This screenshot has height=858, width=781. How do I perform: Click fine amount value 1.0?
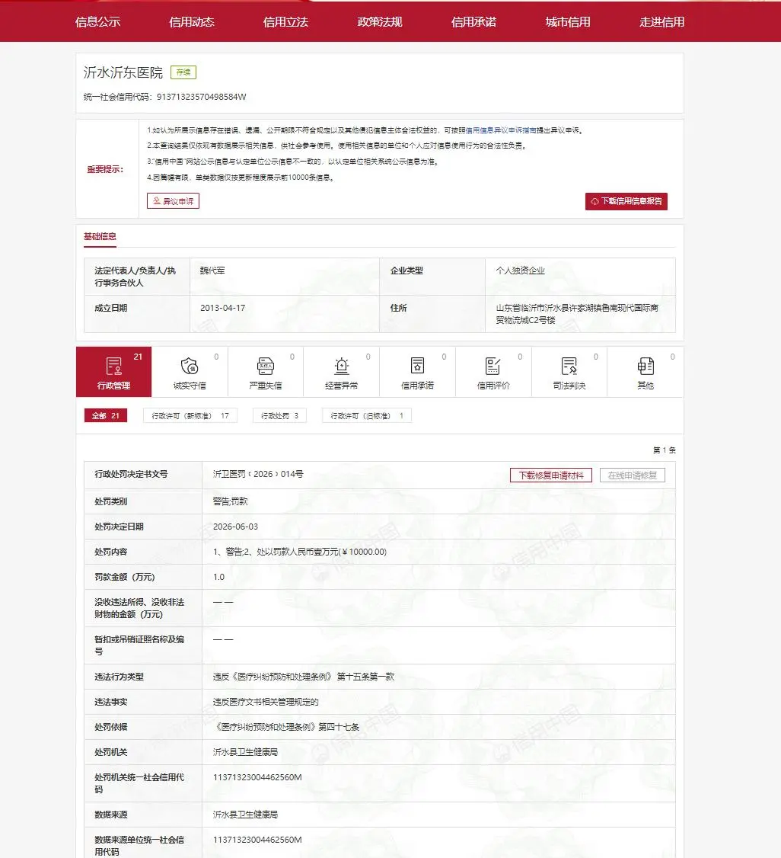point(218,577)
